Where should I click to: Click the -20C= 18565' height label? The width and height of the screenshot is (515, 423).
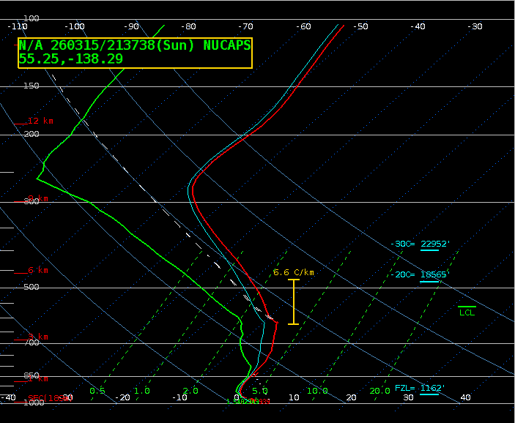pyautogui.click(x=420, y=274)
